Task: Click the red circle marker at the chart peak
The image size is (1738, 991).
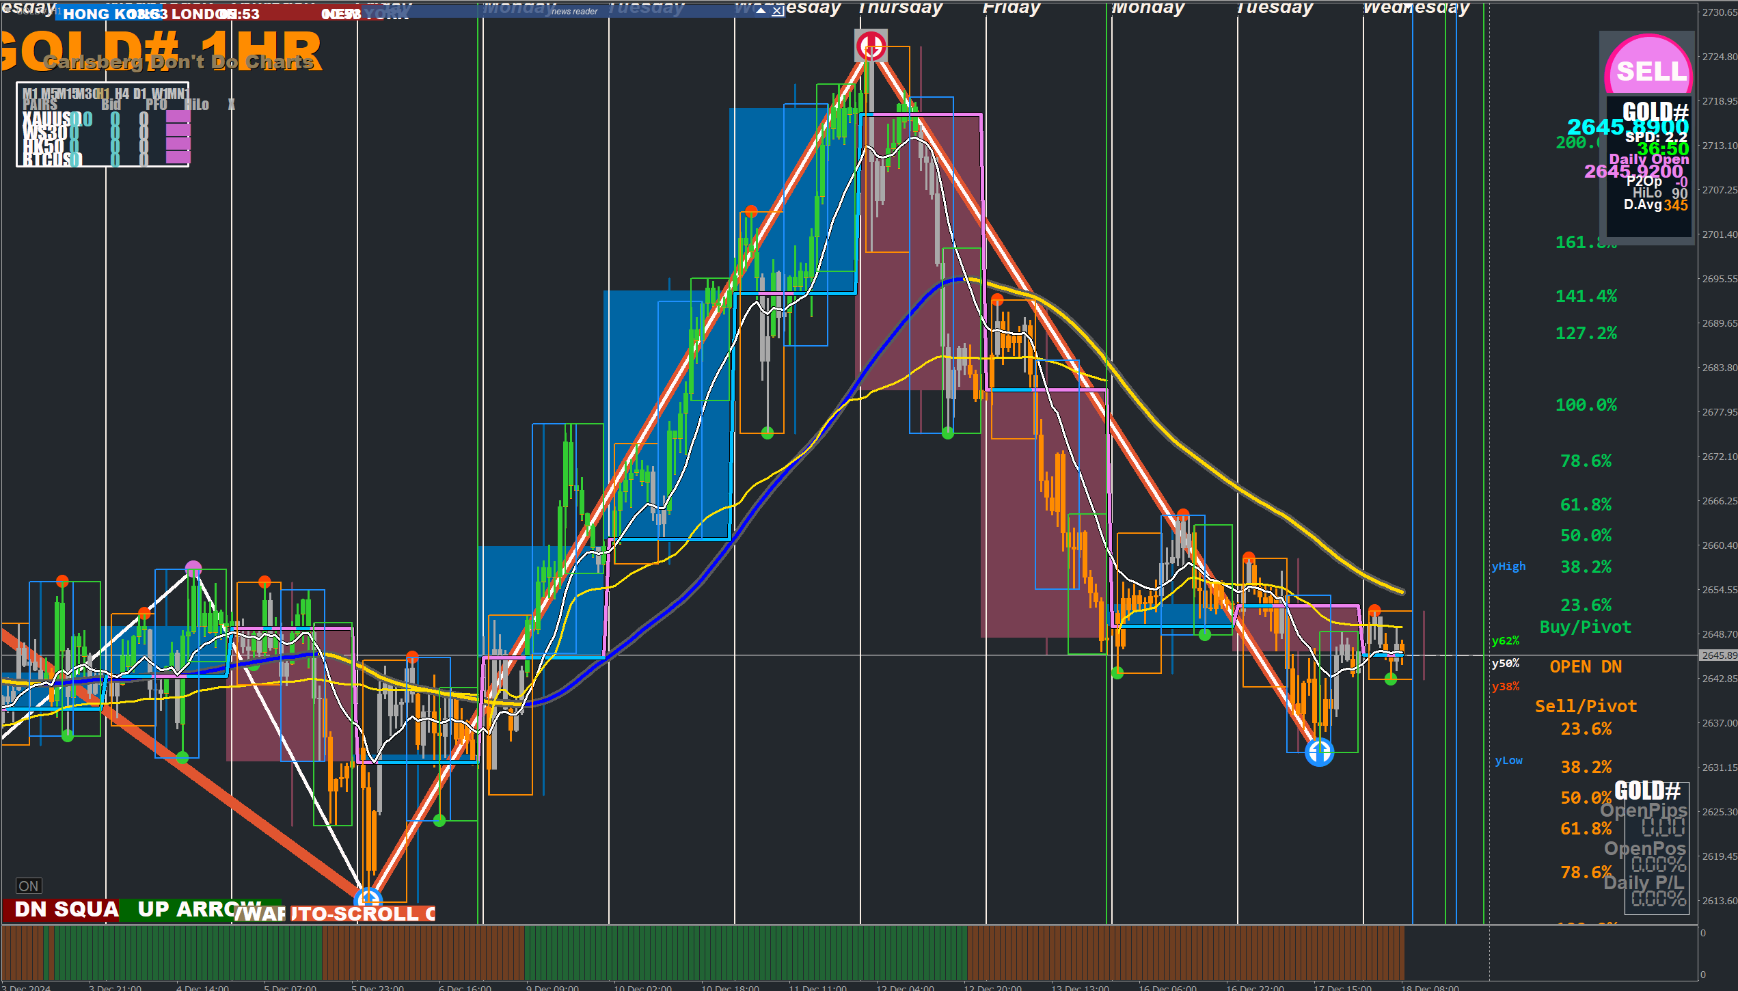Action: click(871, 46)
